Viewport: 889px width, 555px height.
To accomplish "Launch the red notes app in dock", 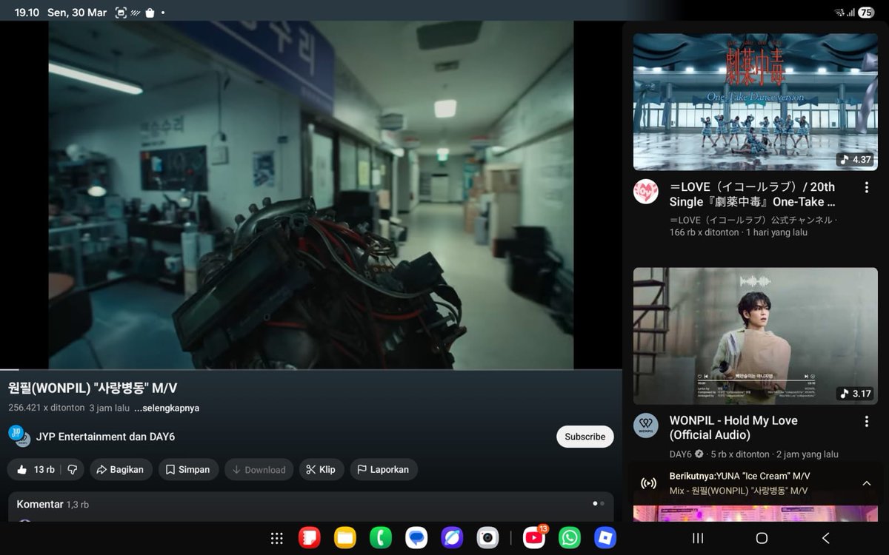I will pos(309,538).
